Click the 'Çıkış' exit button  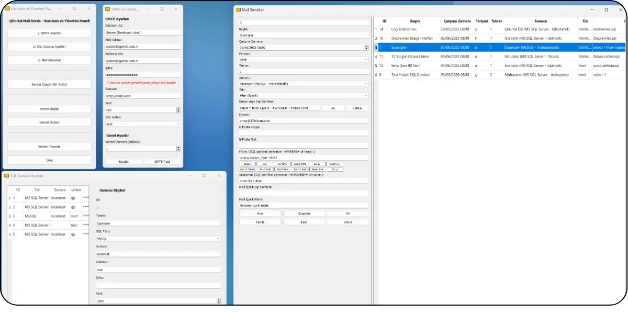pyautogui.click(x=50, y=160)
